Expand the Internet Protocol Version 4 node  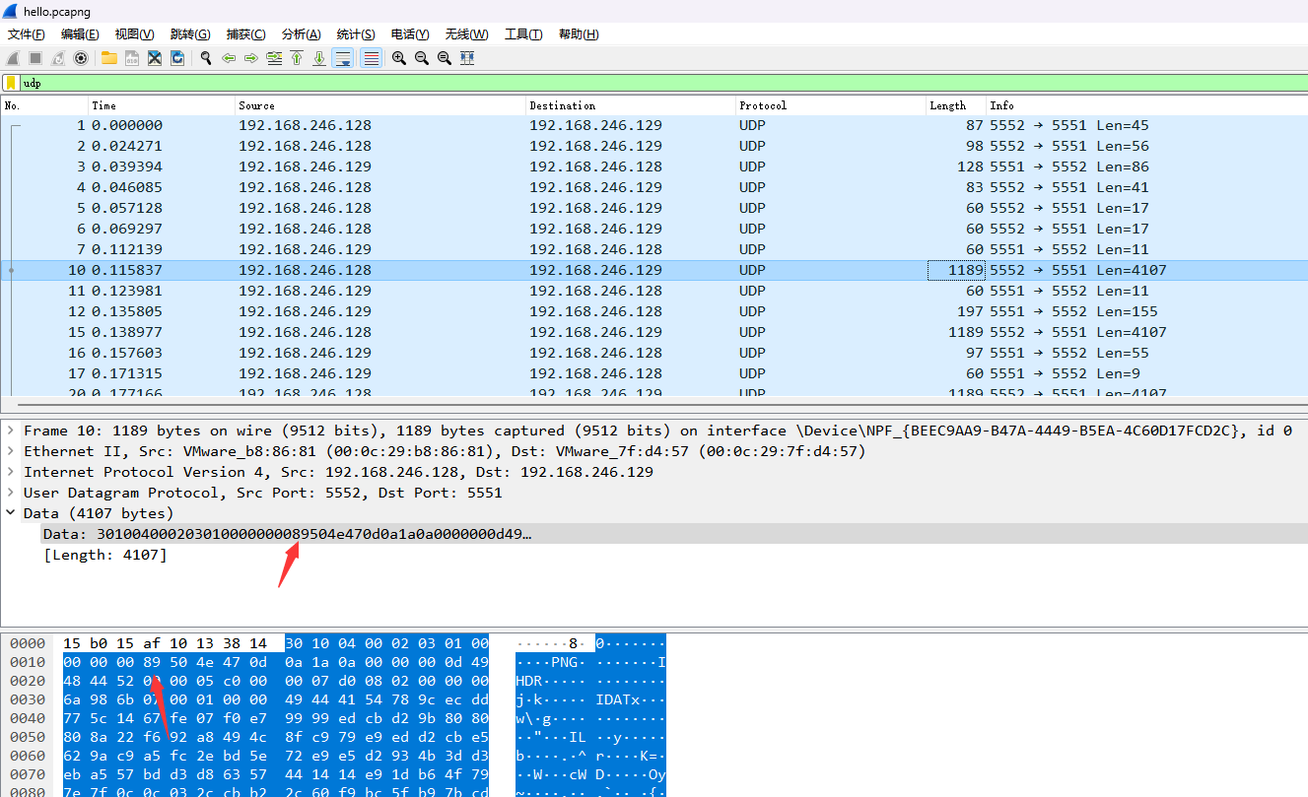(x=11, y=472)
